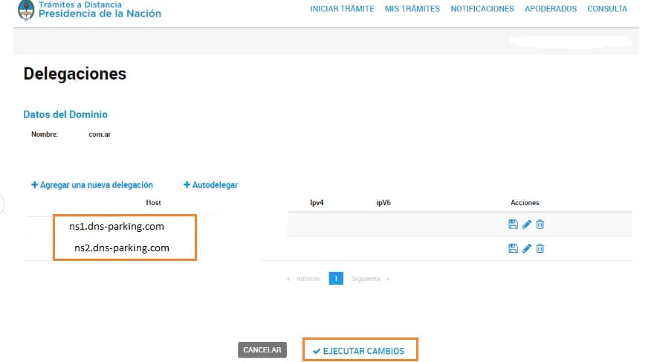Viewport: 657px width, 362px height.
Task: Click the save icon for ns1.dns-parking.com
Action: 513,224
